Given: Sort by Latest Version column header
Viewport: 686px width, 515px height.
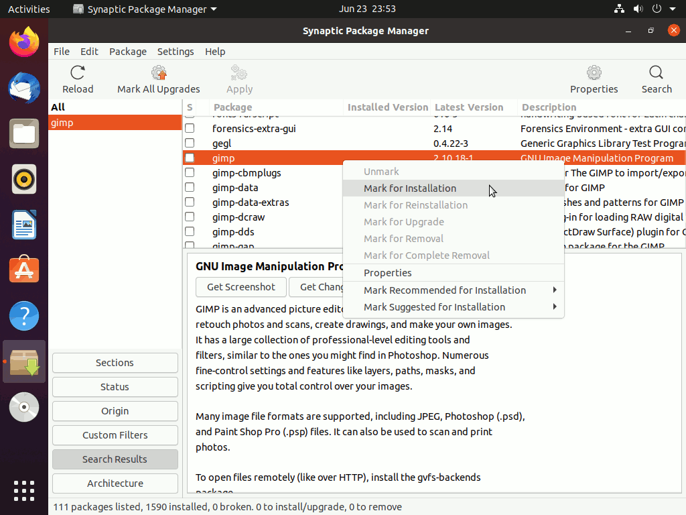Looking at the screenshot, I should (x=474, y=107).
